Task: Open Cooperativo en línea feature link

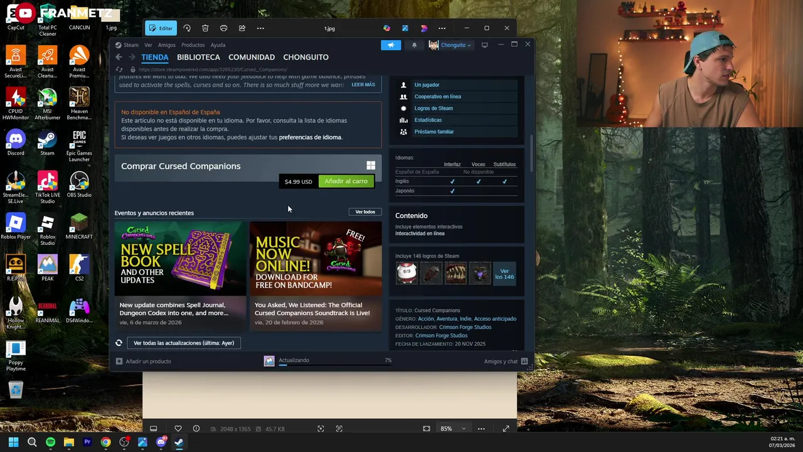Action: pyautogui.click(x=437, y=97)
